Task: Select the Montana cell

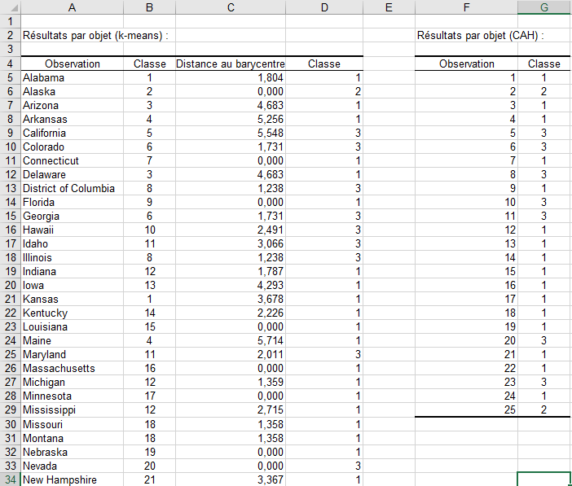Action: click(73, 438)
